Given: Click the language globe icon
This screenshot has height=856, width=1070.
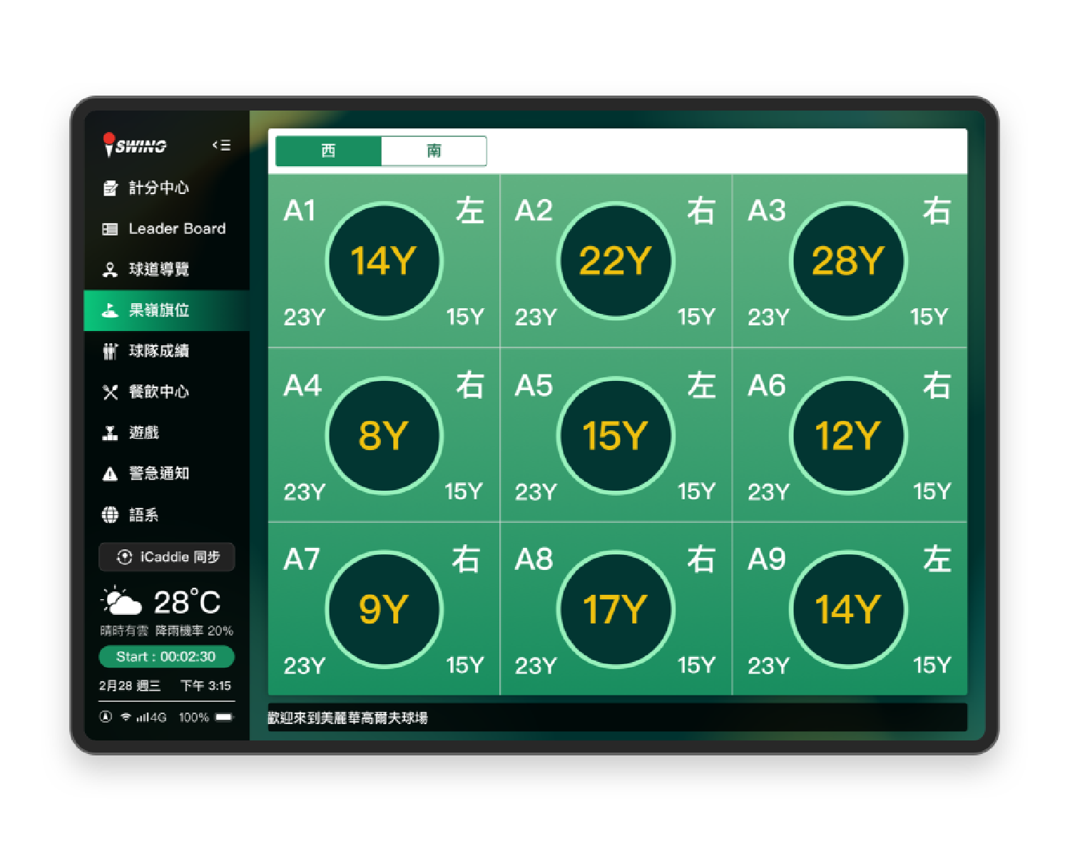Looking at the screenshot, I should pyautogui.click(x=110, y=514).
